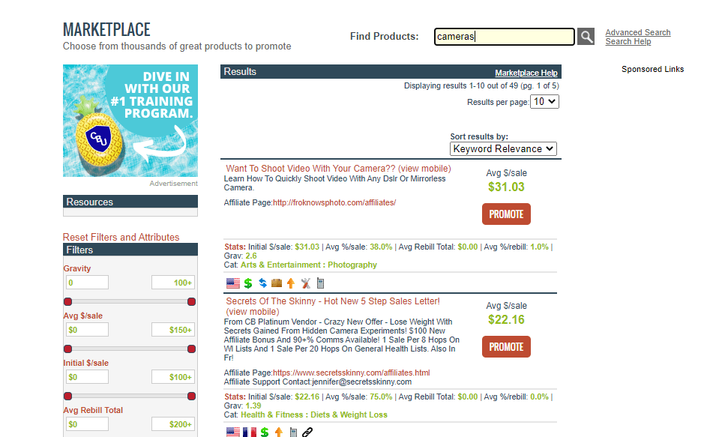Click the orange up arrow under Want To Shoot Video

pos(291,283)
